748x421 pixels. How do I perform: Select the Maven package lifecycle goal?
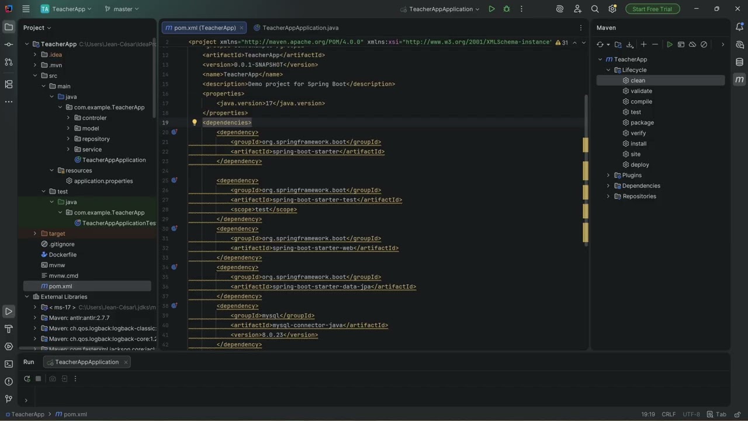642,123
